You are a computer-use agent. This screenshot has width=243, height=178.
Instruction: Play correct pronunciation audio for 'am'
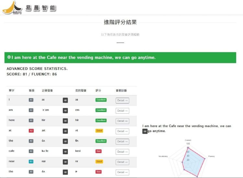coord(65,110)
